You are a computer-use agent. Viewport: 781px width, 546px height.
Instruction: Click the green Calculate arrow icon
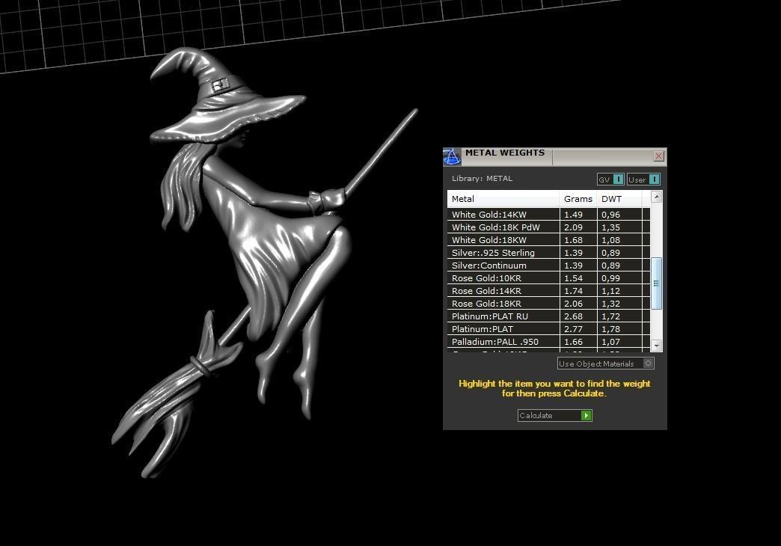coord(586,415)
